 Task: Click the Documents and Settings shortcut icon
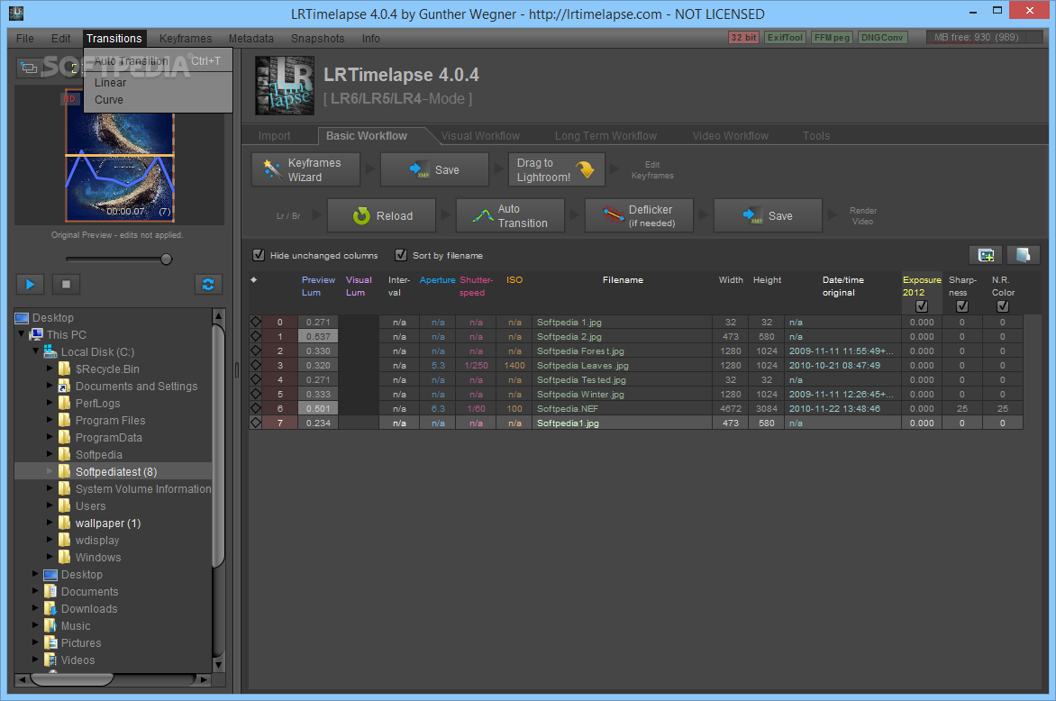[x=65, y=386]
